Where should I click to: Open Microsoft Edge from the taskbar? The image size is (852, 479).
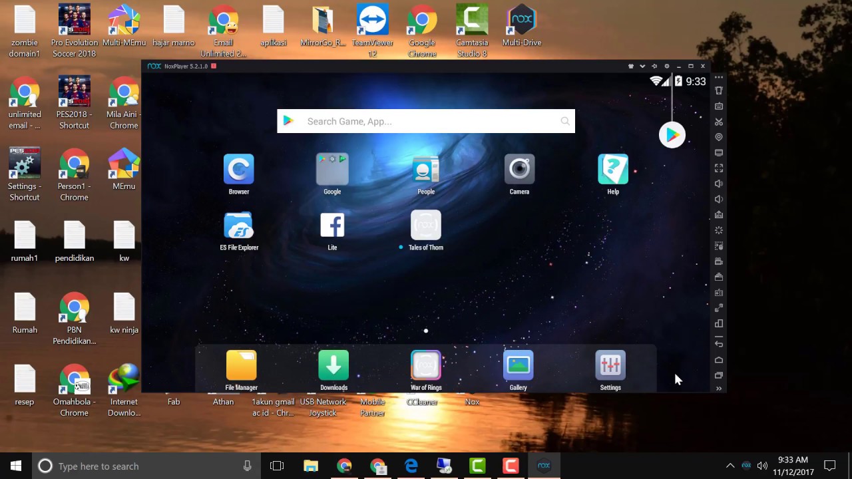411,466
